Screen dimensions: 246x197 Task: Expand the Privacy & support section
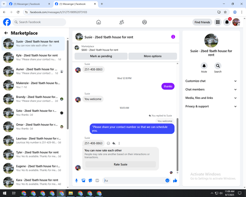pos(211,106)
